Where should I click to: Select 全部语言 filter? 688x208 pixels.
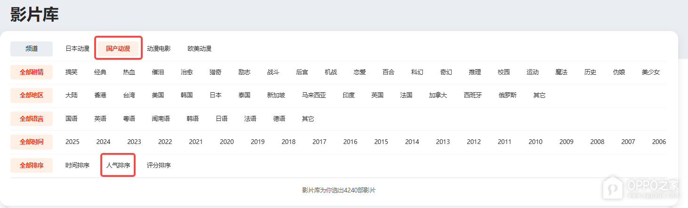tap(32, 119)
